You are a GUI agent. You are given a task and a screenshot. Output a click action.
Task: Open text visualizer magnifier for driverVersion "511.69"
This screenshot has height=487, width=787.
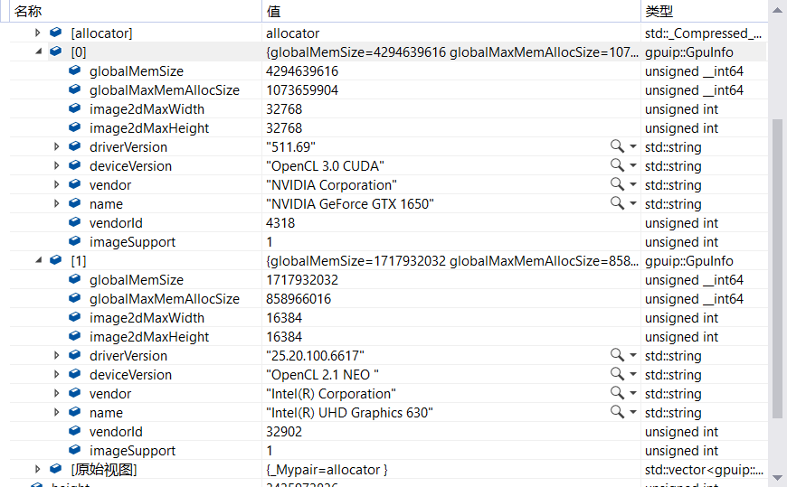pos(616,146)
